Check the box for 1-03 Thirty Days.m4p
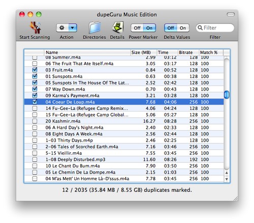 [35, 140]
